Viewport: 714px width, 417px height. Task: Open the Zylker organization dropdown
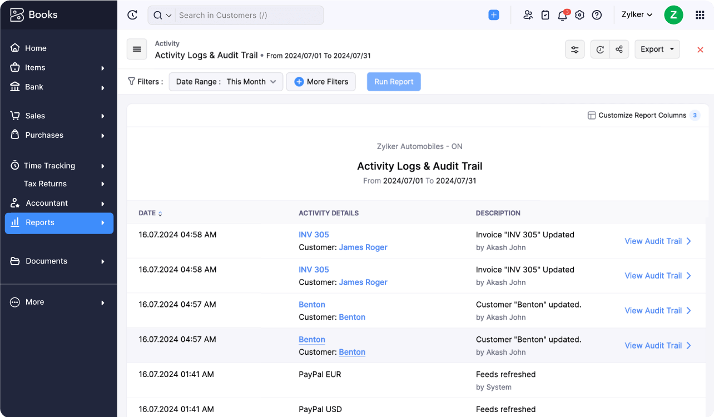click(x=637, y=15)
